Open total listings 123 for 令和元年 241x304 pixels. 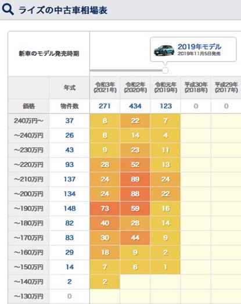(x=166, y=106)
